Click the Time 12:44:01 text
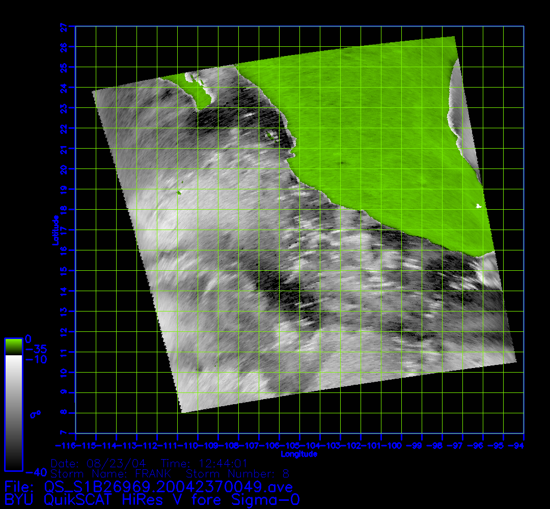Viewport: 550px width, 509px height. tap(204, 464)
